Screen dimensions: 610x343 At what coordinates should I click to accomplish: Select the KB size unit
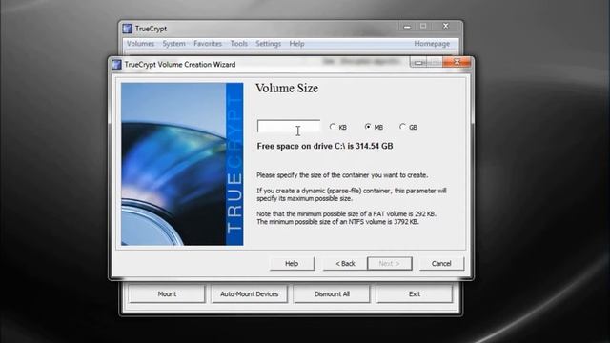[337, 127]
